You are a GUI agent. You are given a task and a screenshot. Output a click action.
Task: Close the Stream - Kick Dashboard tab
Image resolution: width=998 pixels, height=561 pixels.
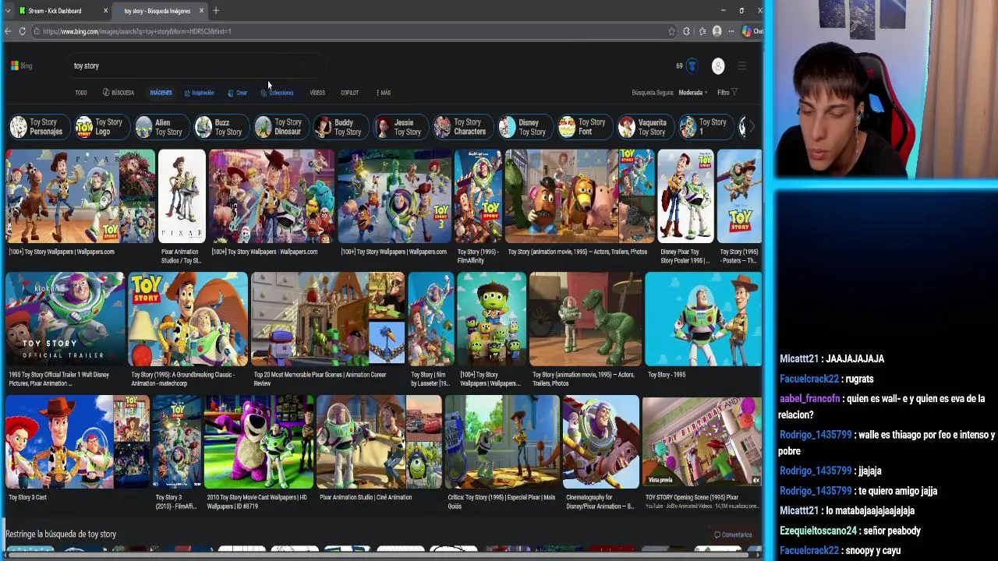point(105,11)
